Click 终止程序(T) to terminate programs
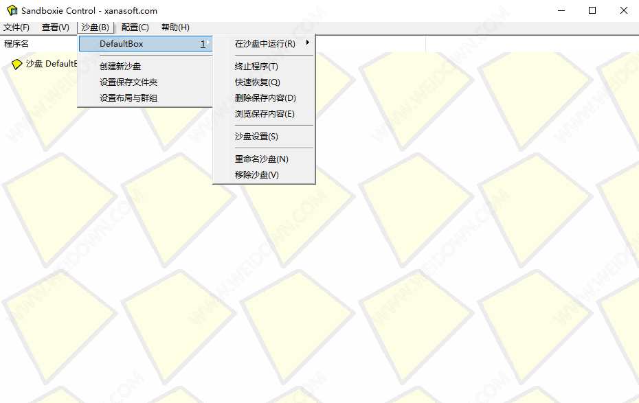This screenshot has width=639, height=403. pyautogui.click(x=256, y=67)
